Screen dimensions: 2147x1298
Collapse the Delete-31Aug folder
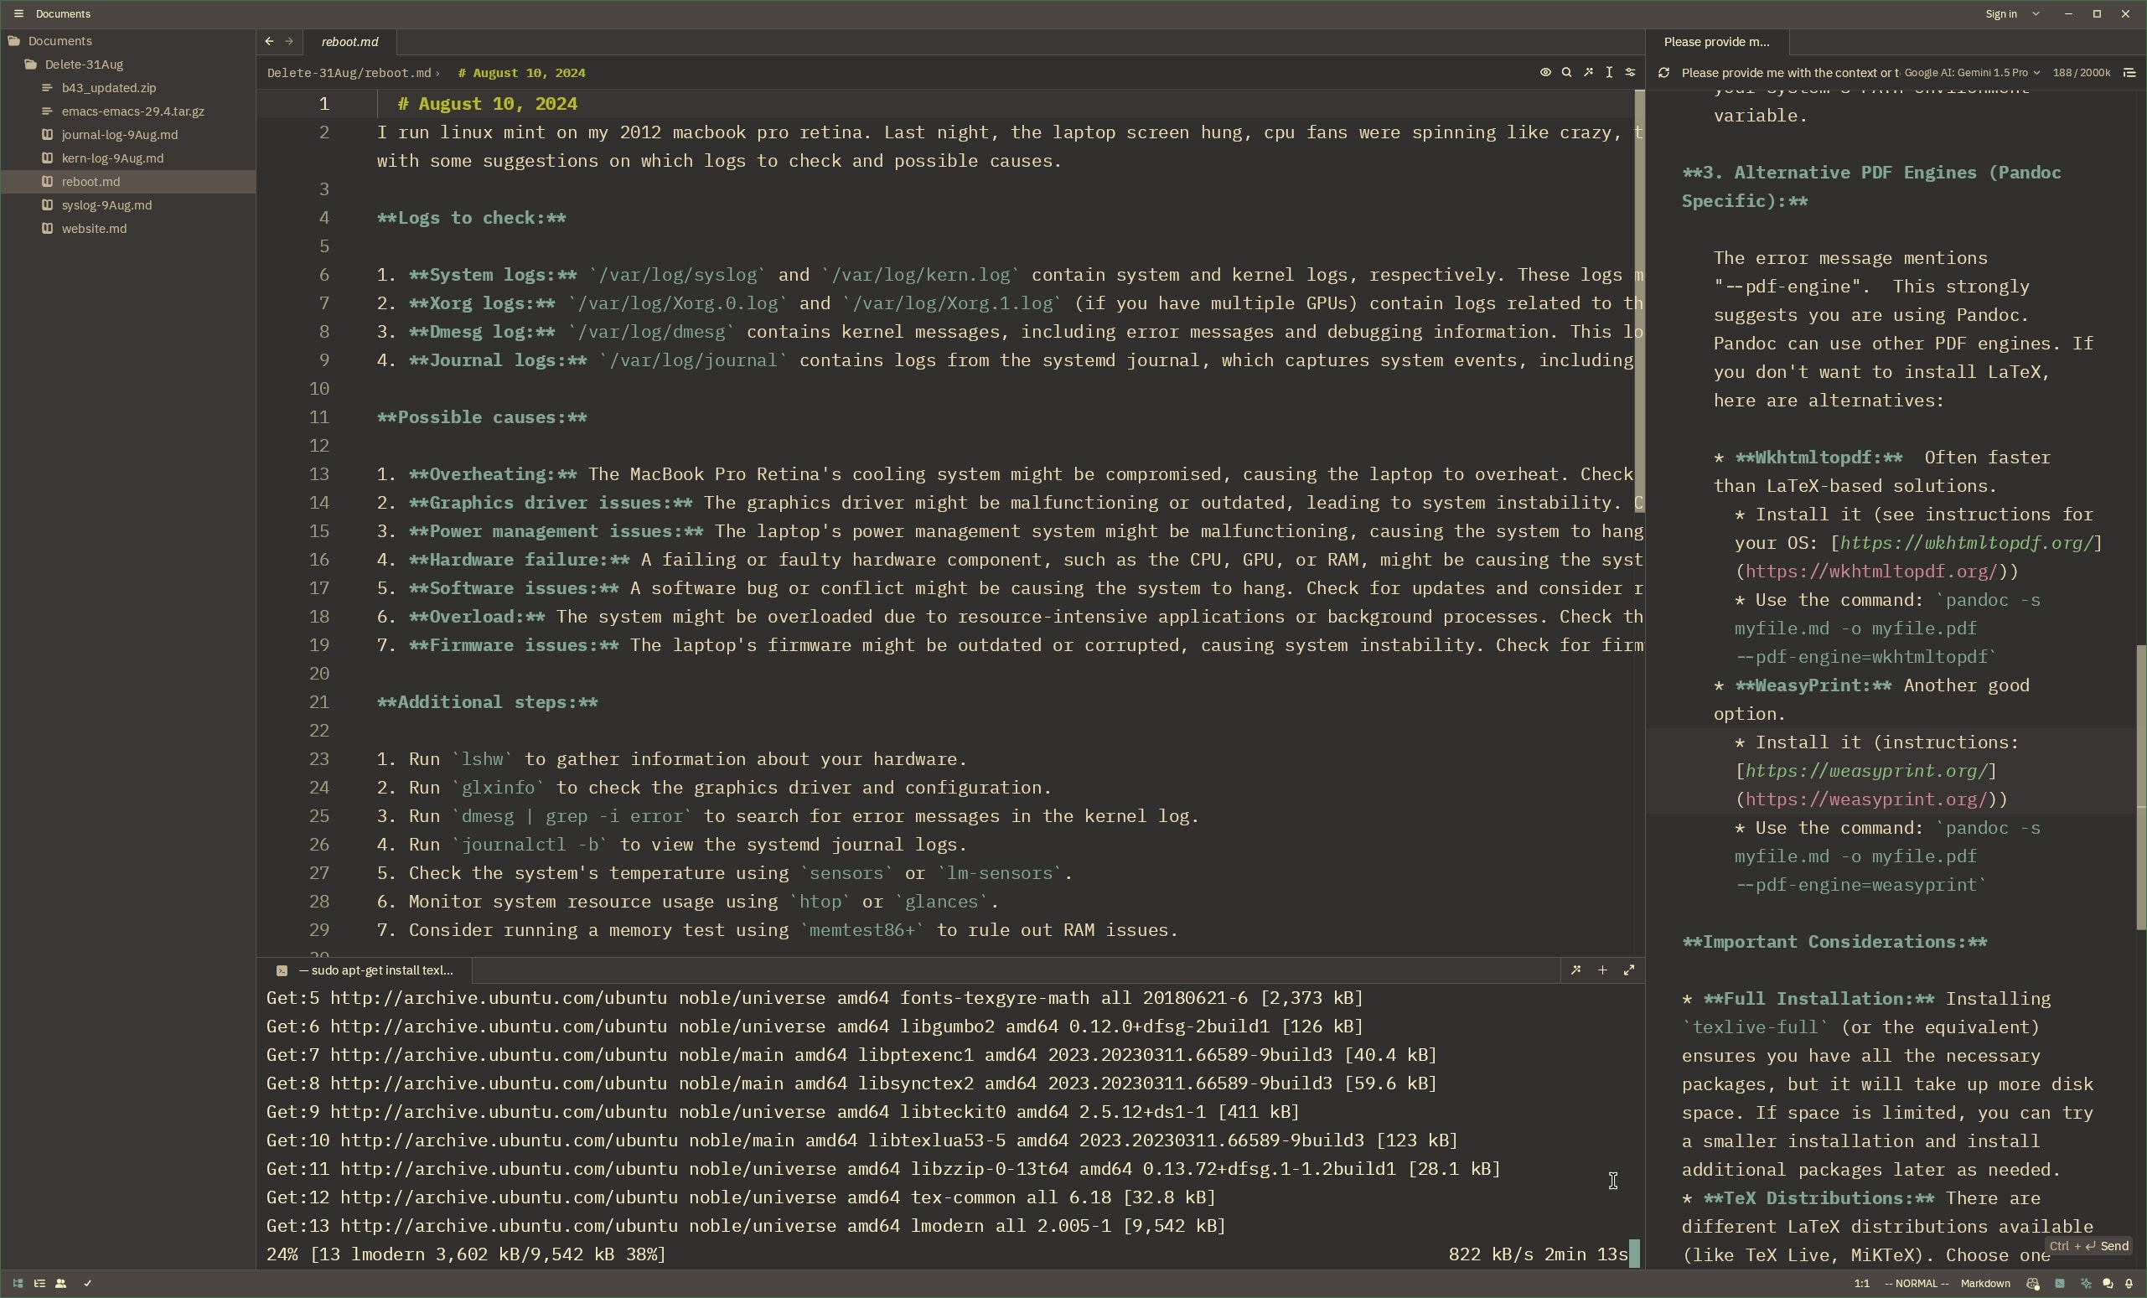click(128, 65)
